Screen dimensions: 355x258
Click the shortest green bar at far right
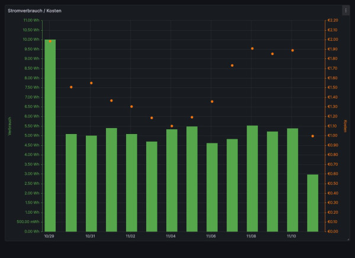[312, 203]
